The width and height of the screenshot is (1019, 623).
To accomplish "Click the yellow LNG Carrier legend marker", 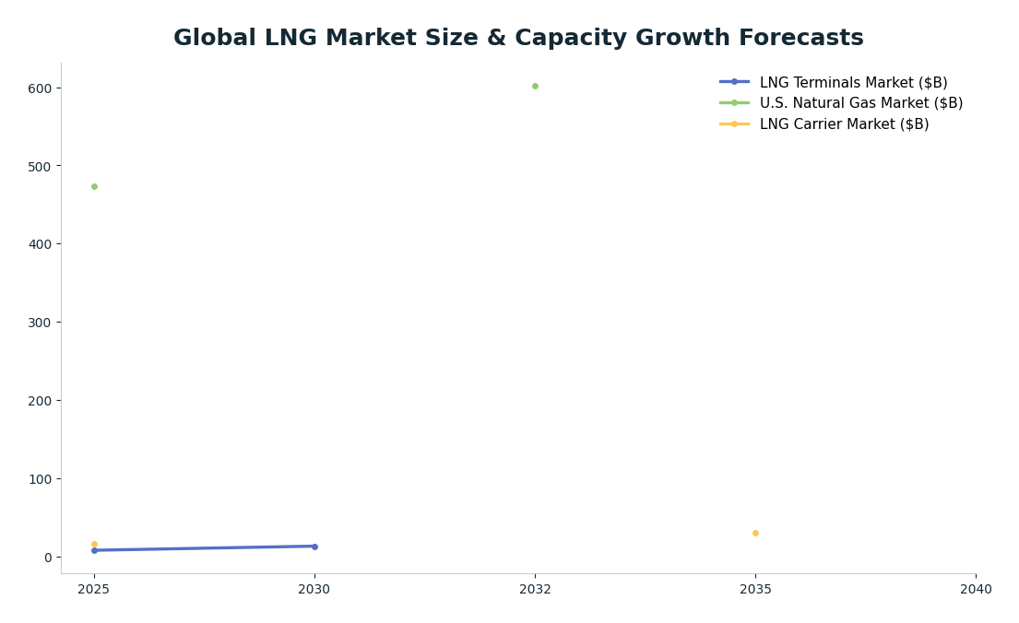I will click(734, 123).
